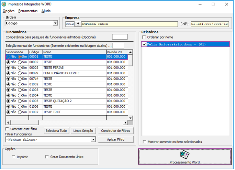Toggle Ordenar por nome checkbox
Screen dimensions: 235x170
click(144, 38)
